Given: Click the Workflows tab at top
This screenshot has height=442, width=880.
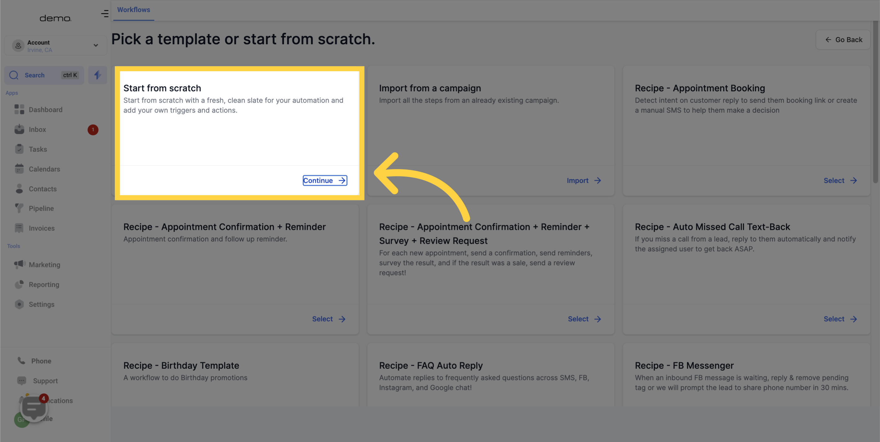Looking at the screenshot, I should tap(133, 10).
